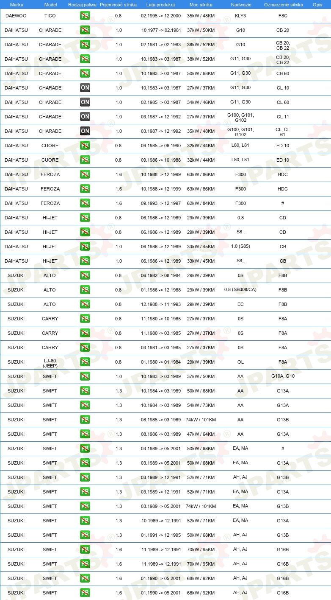
Task: Click the production years 09.1993 -> 12.1997
Action: pos(161,203)
